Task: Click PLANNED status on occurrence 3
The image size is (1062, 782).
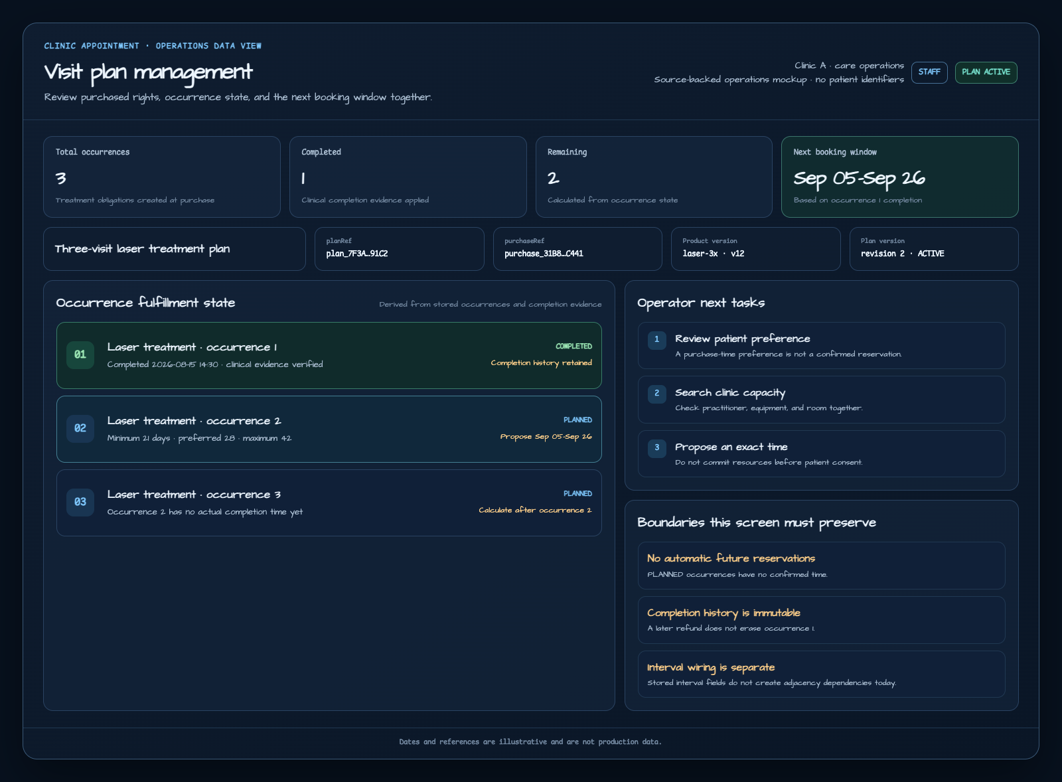Action: [x=577, y=494]
